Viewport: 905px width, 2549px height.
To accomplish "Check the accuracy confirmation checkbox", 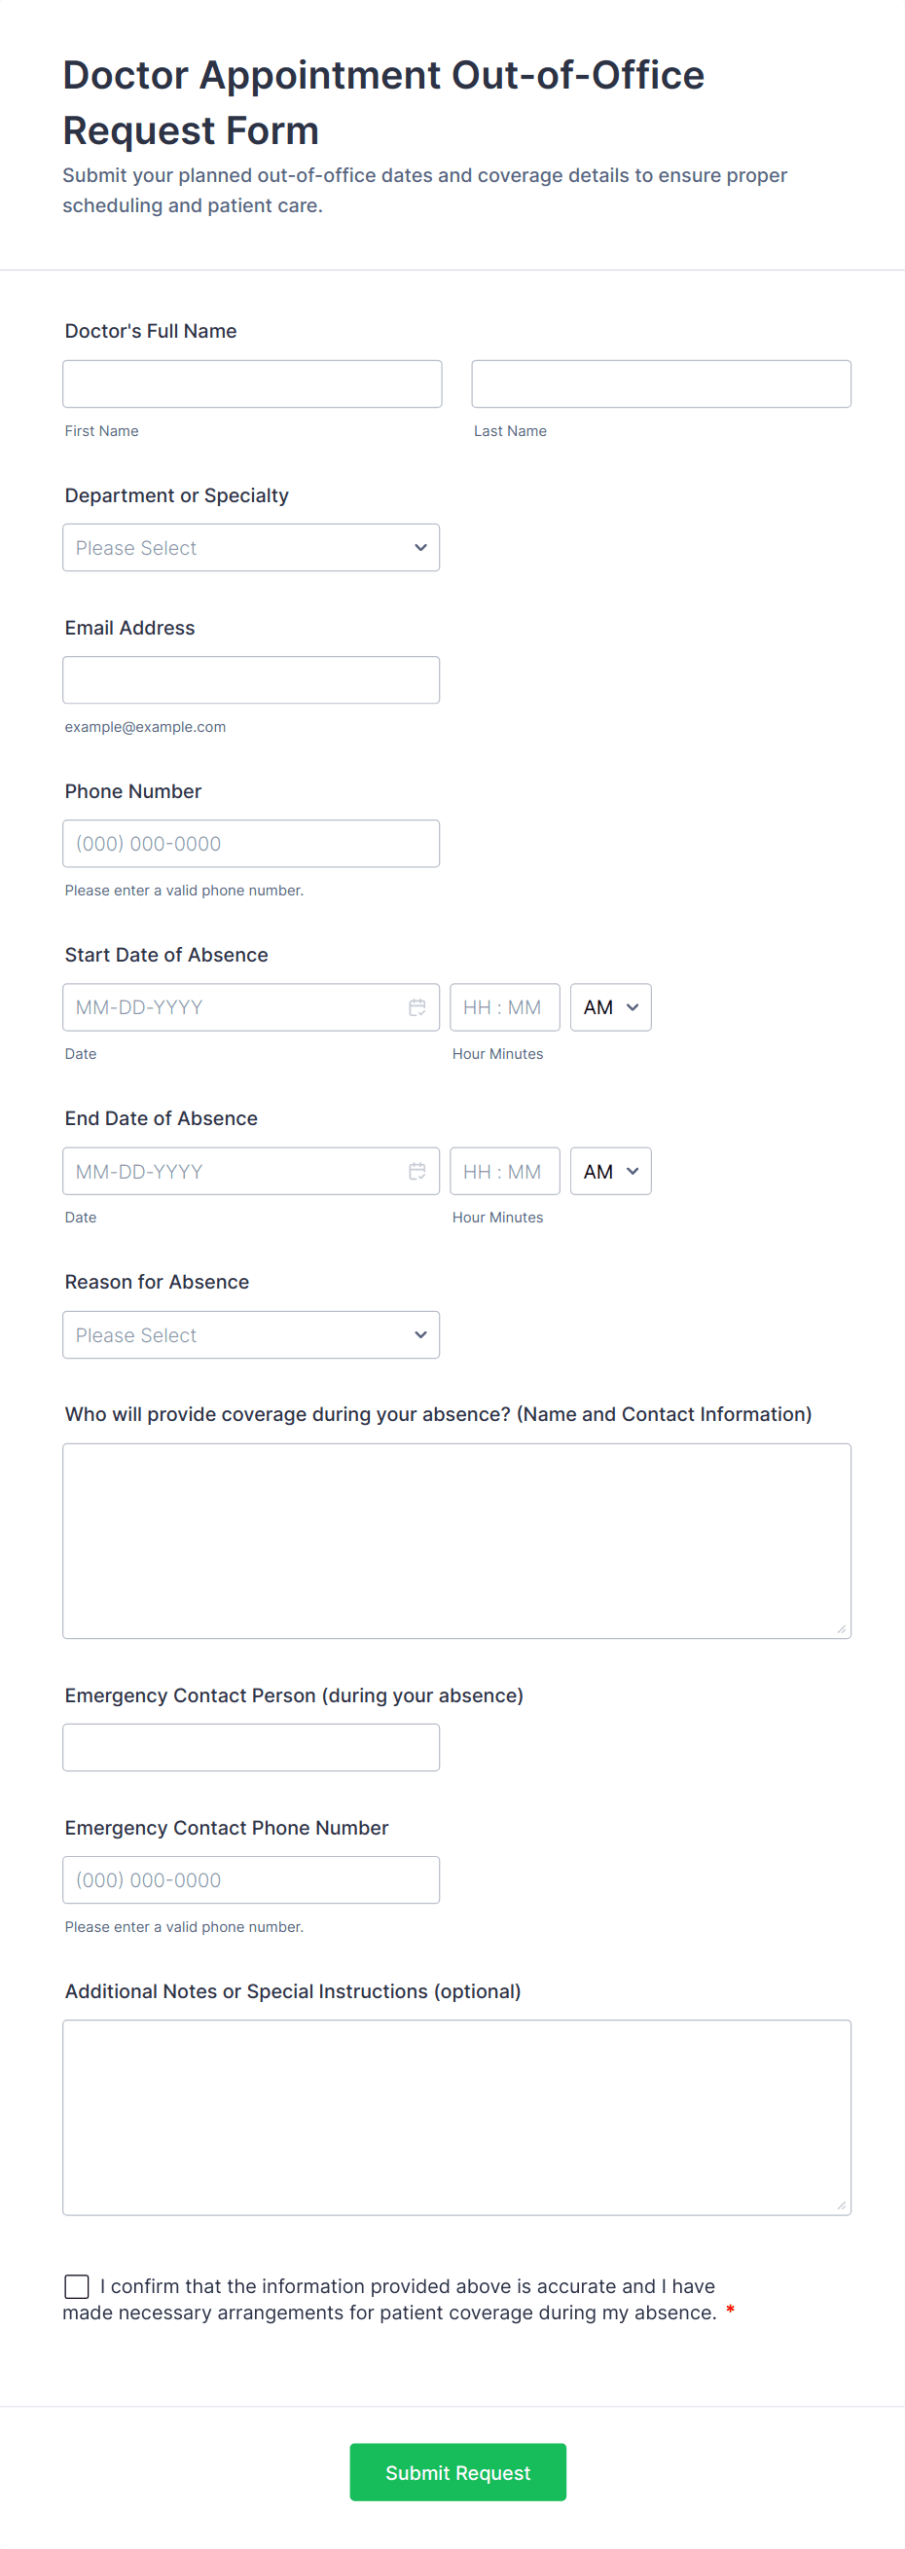I will pos(77,2286).
